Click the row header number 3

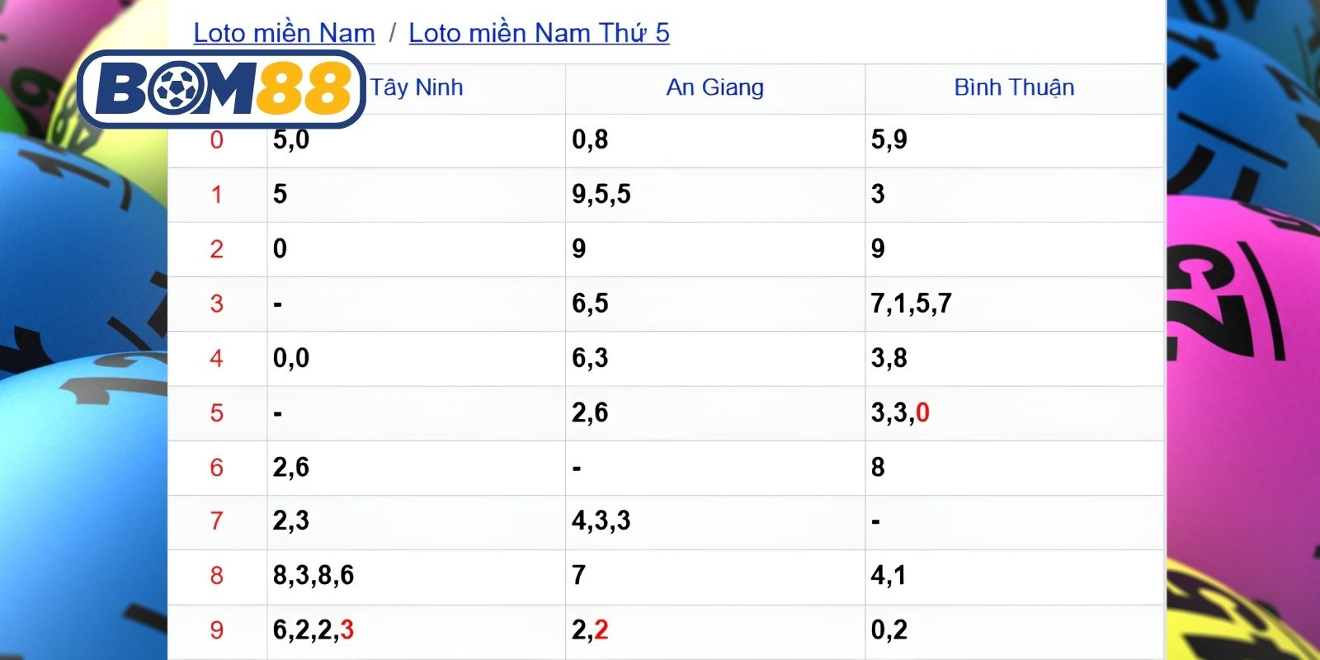pos(217,304)
